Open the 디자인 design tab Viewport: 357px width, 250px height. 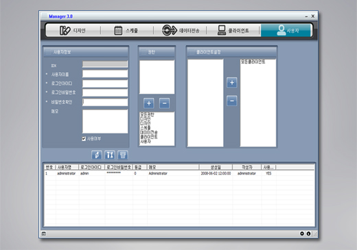(73, 30)
